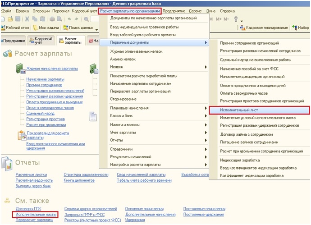Image resolution: width=311 pixels, height=225 pixels.
Task: Open the Операции menu
Action: (41, 11)
